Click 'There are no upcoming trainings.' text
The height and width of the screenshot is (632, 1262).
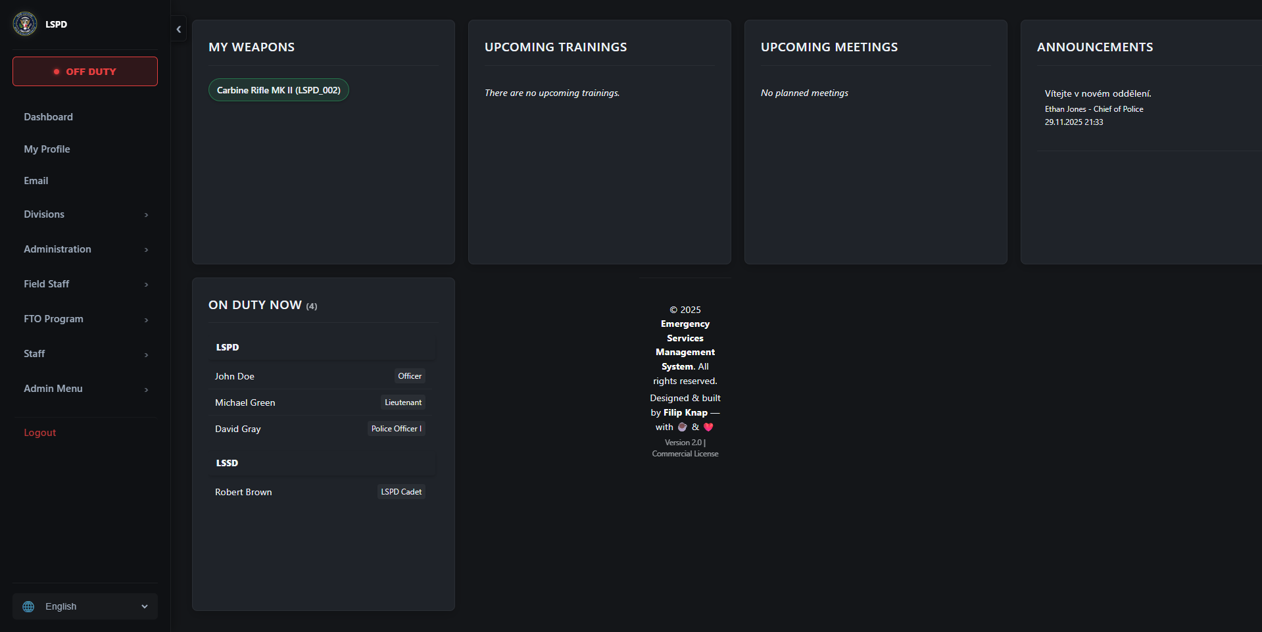point(552,93)
